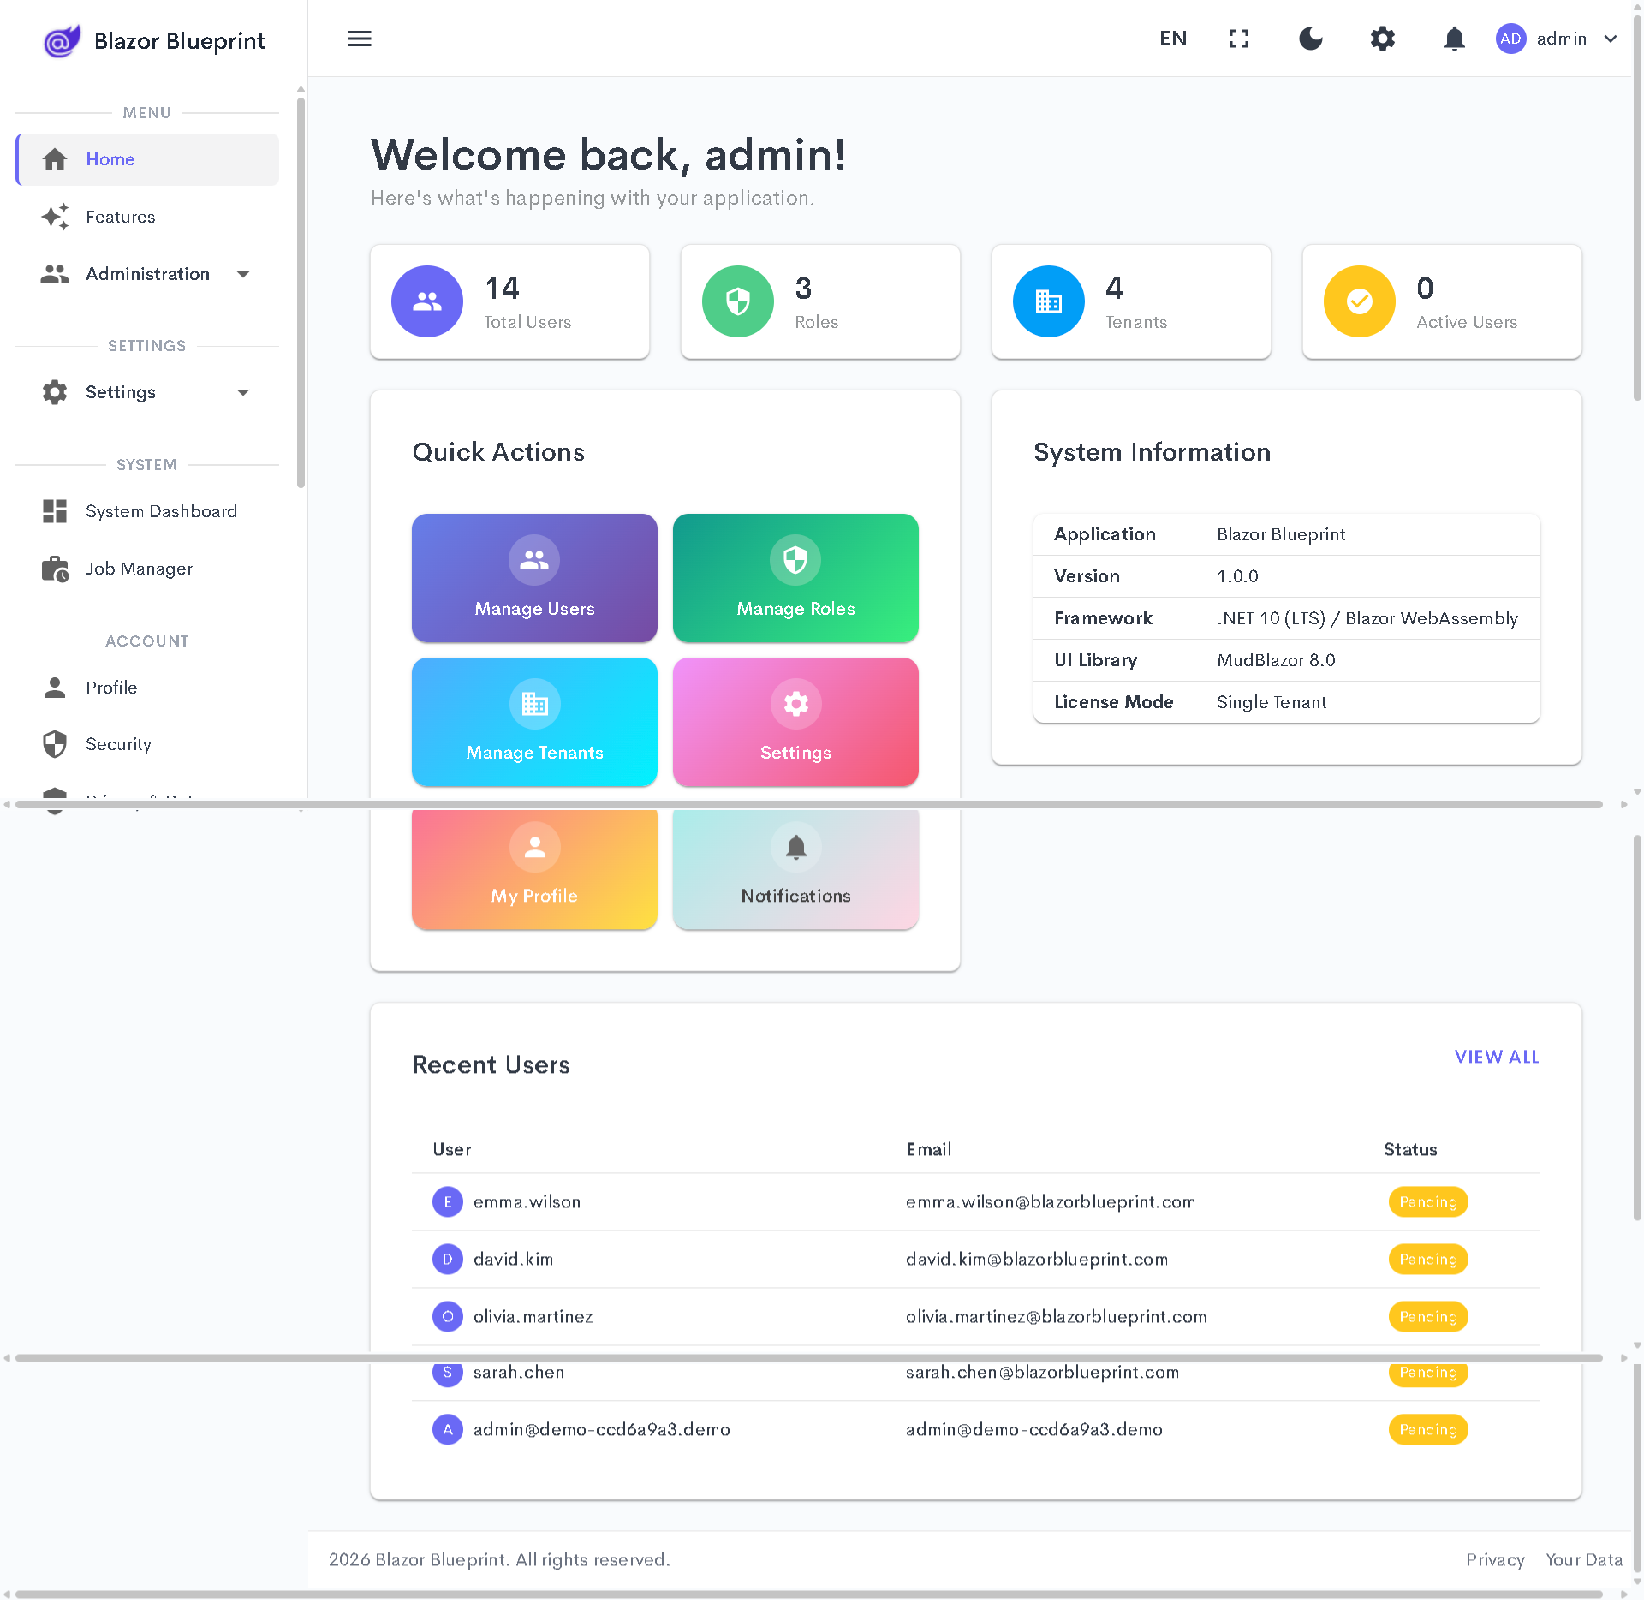This screenshot has width=1644, height=1603.
Task: Expand the Settings dropdown in sidebar
Action: pos(120,391)
